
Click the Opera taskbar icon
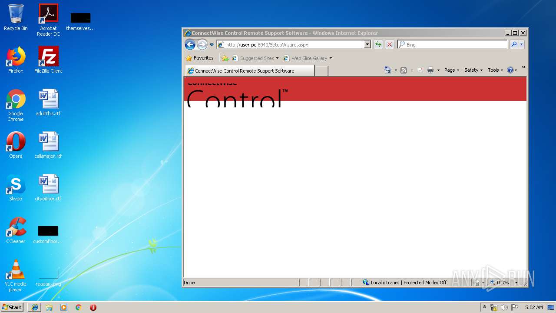pos(93,307)
